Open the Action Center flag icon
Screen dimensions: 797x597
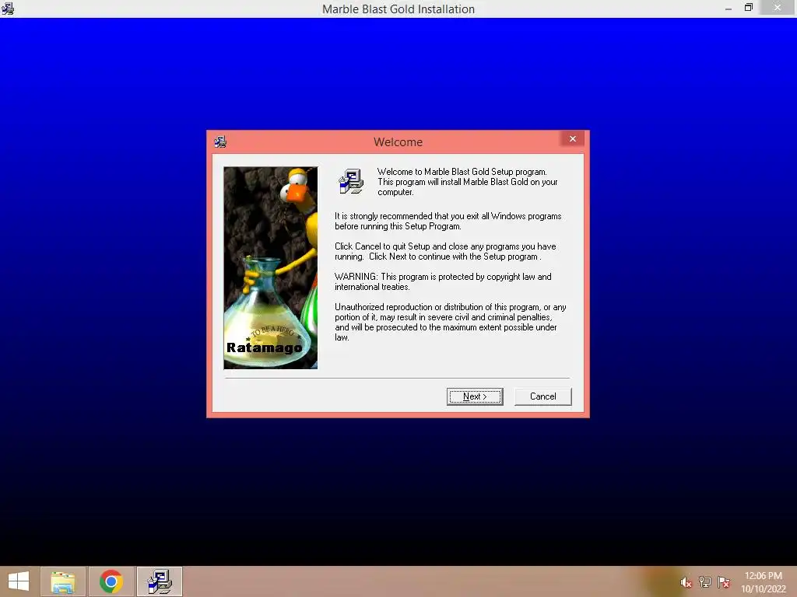click(x=724, y=581)
